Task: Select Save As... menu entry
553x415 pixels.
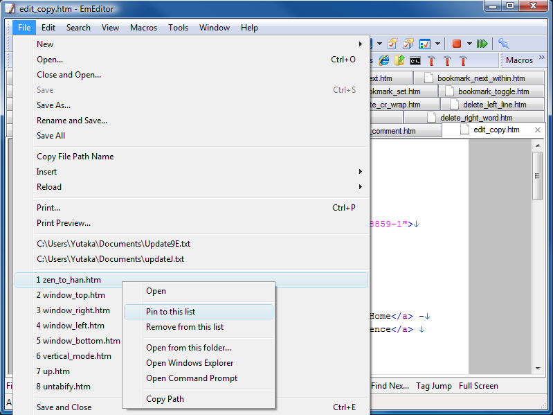Action: [191, 105]
